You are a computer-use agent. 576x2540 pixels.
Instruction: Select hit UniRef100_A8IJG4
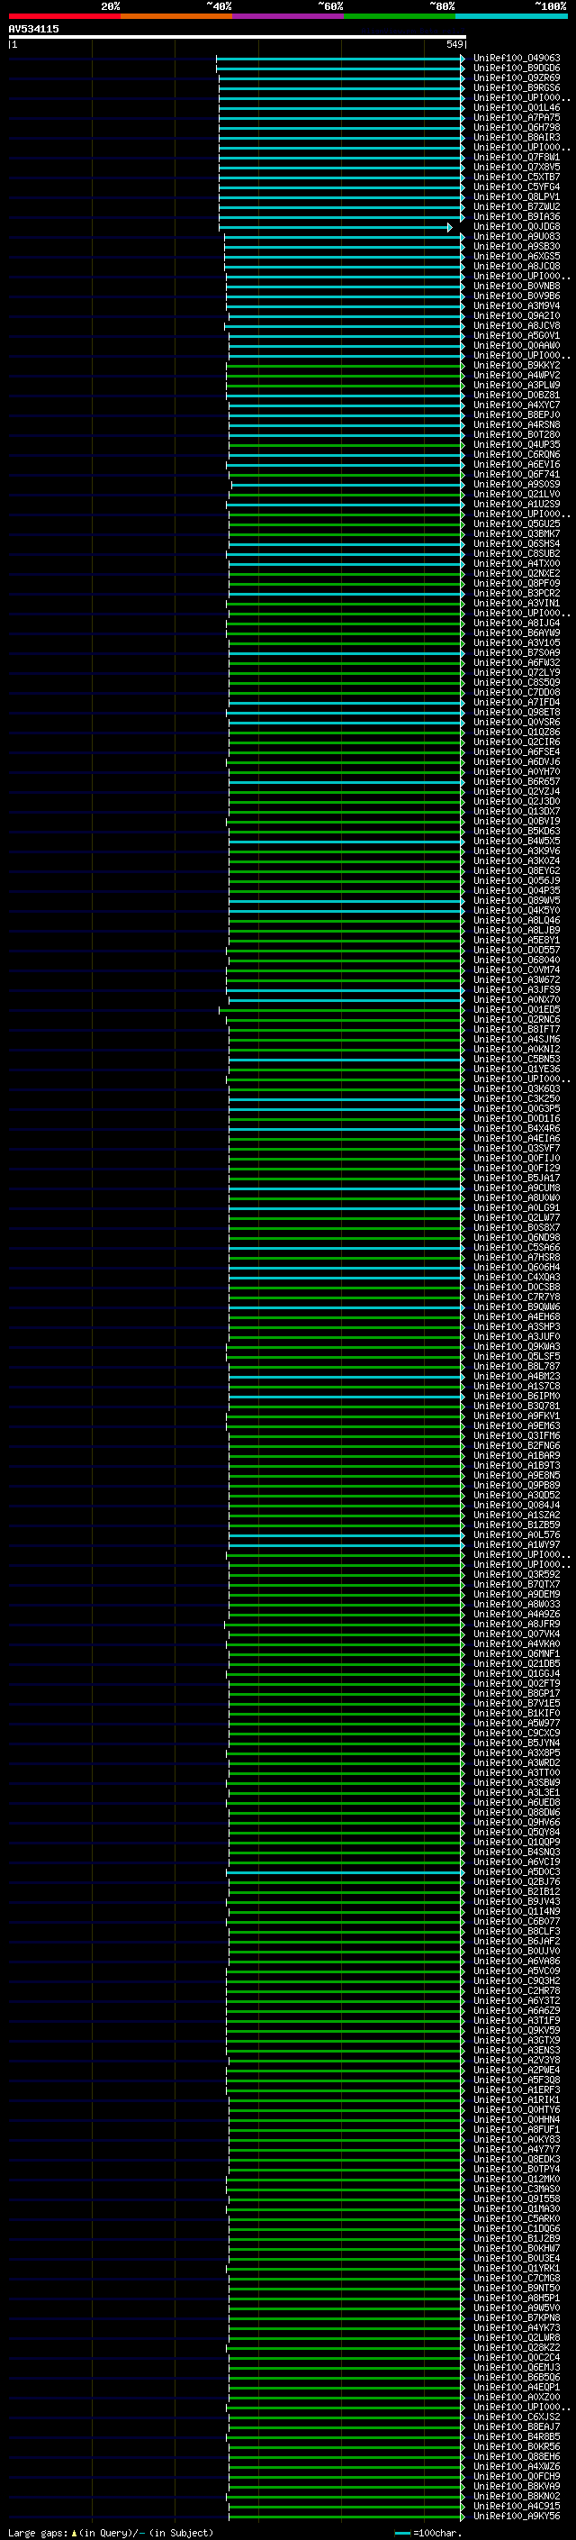tap(516, 624)
